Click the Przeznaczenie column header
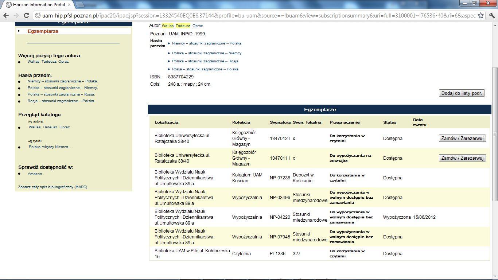The width and height of the screenshot is (498, 280). tap(345, 122)
